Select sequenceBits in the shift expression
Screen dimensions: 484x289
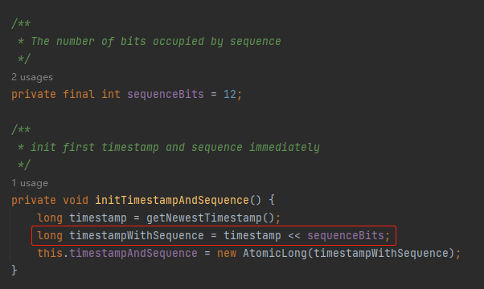coord(346,236)
